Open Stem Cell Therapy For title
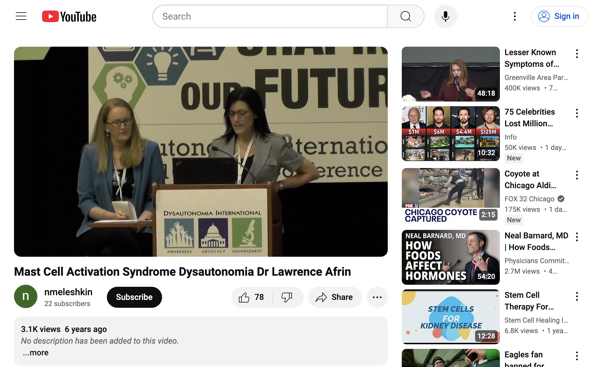 [x=529, y=301]
